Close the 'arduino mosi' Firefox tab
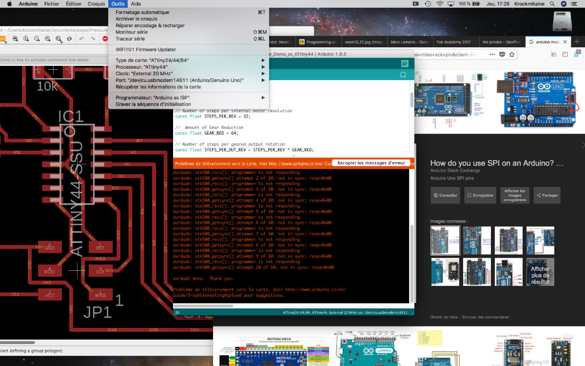The height and width of the screenshot is (366, 585). pos(565,42)
